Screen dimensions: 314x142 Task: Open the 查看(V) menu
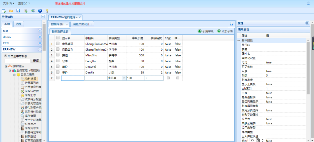tap(24, 4)
